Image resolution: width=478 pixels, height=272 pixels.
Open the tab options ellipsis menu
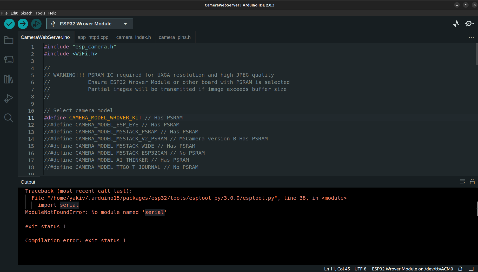click(x=471, y=37)
